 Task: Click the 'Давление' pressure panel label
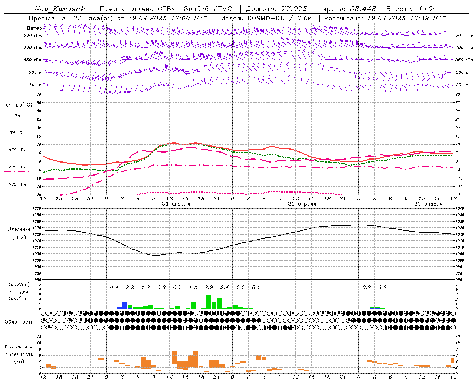[19, 229]
